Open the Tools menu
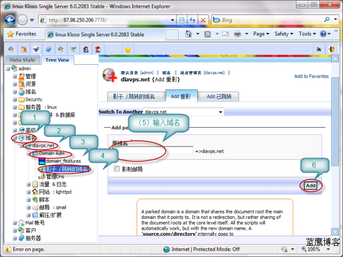This screenshot has height=257, width=343. coord(307,34)
